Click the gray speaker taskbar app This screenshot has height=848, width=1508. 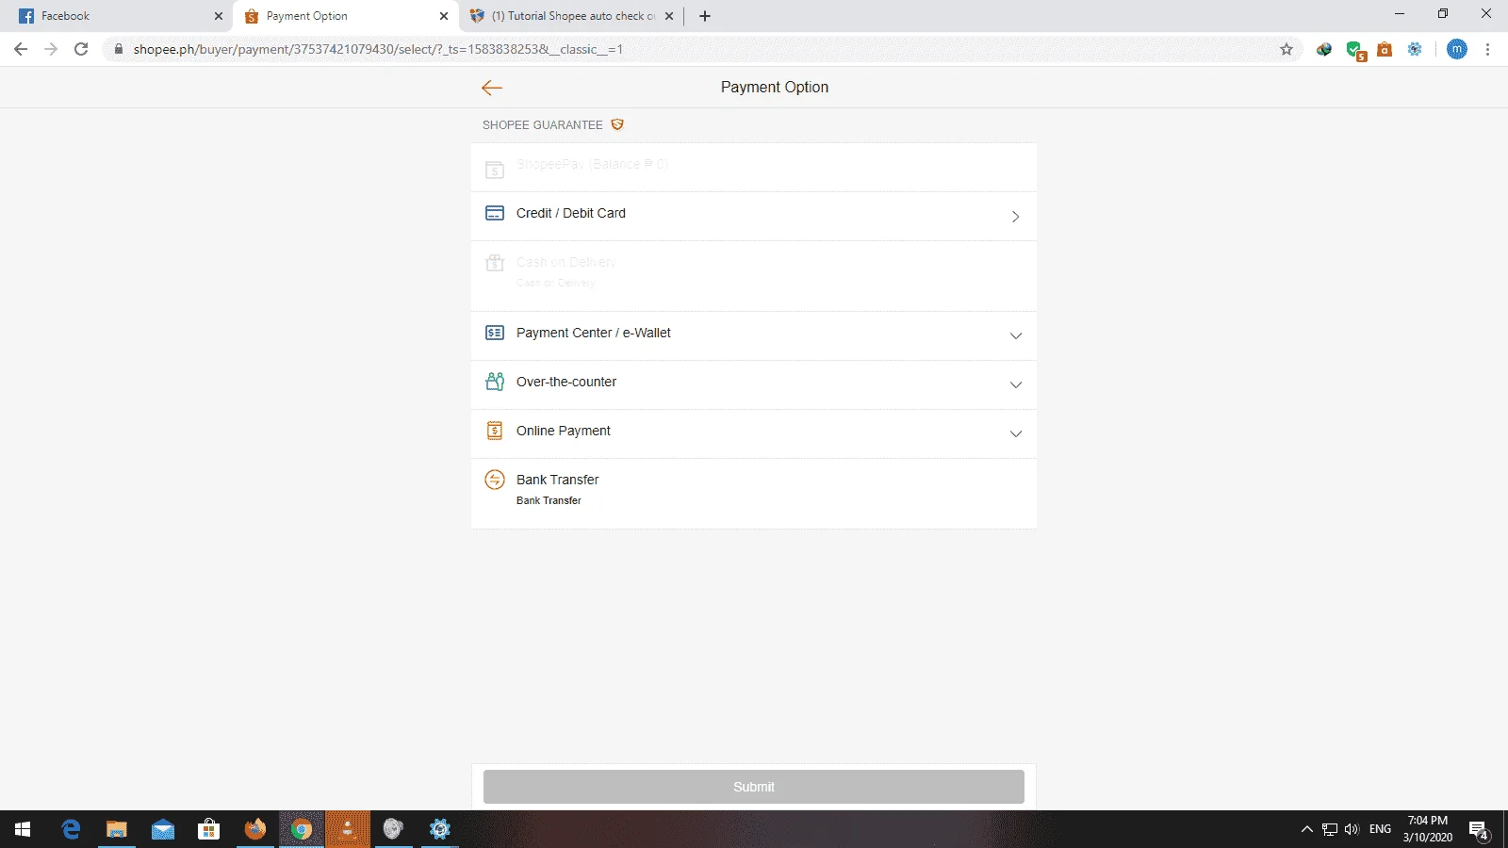pos(393,829)
